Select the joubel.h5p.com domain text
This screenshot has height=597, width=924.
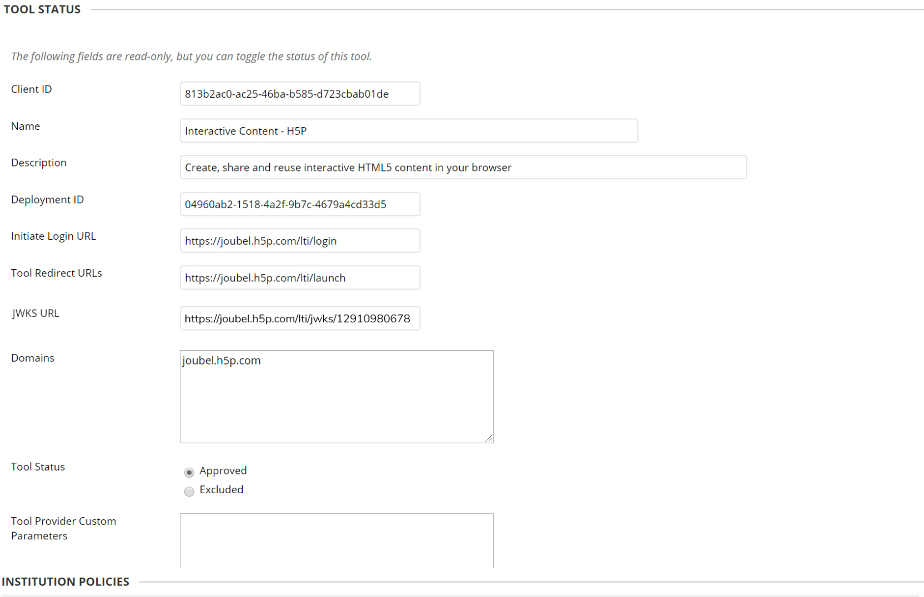(221, 360)
